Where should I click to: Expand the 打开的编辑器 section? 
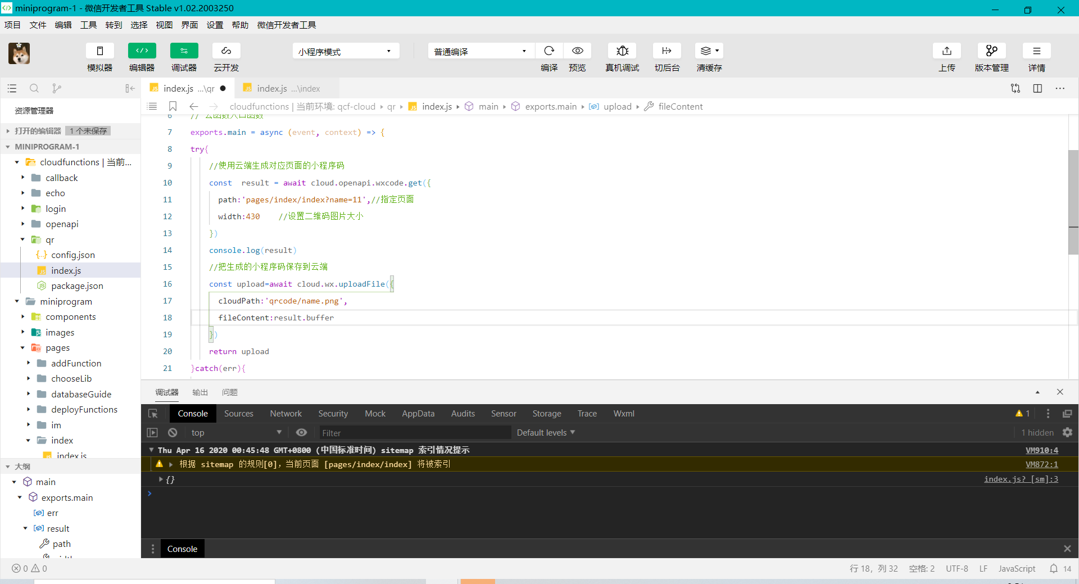(70, 130)
